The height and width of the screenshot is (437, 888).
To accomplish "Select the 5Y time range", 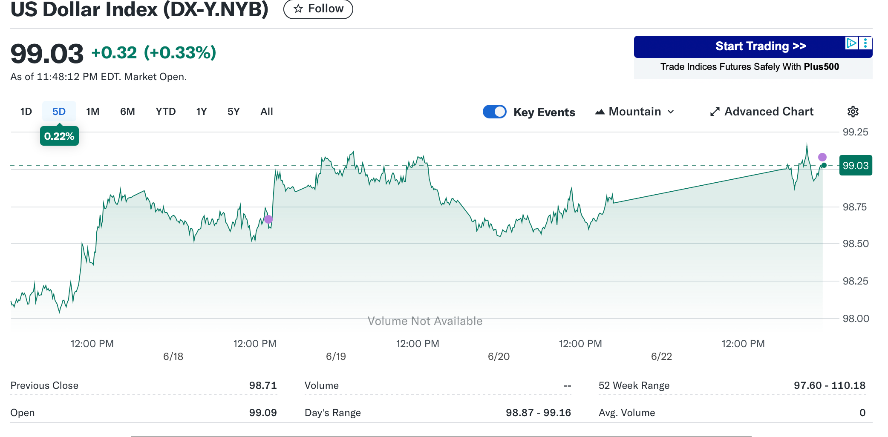I will (234, 112).
